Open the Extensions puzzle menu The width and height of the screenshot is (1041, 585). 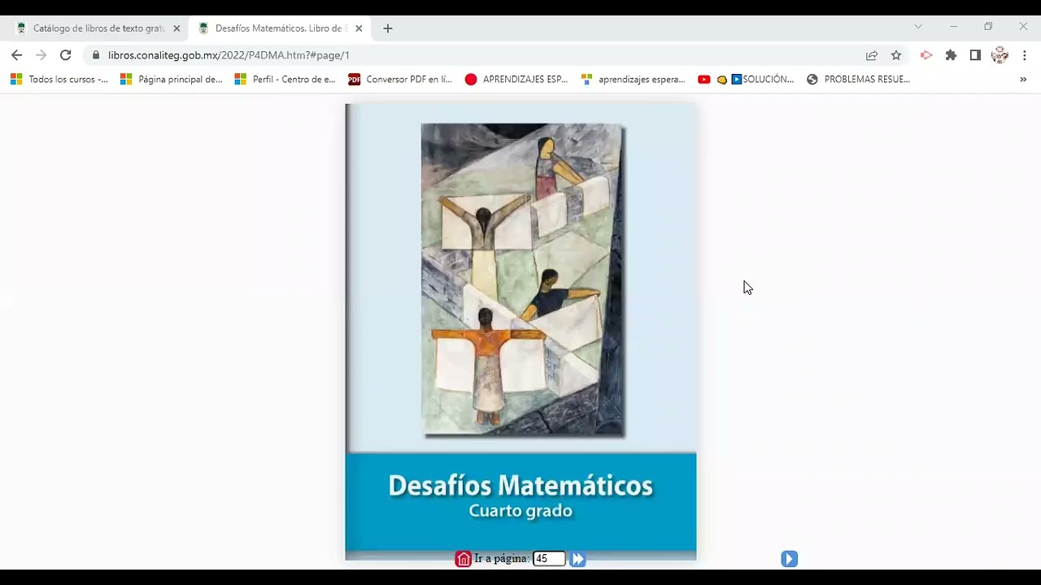click(x=951, y=55)
